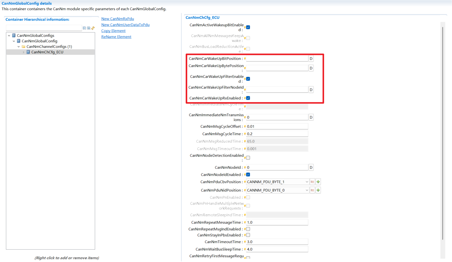Select the CanNmChannelConfigs (1) folder

49,47
